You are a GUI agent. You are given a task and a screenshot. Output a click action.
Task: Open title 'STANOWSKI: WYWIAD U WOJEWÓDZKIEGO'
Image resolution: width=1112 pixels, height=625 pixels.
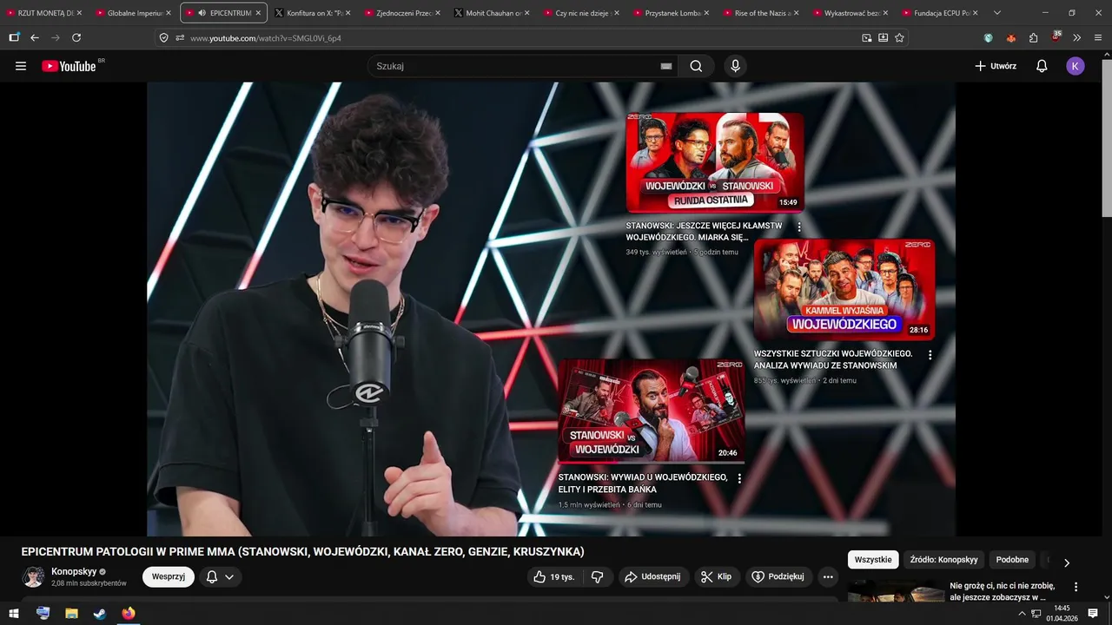click(643, 484)
